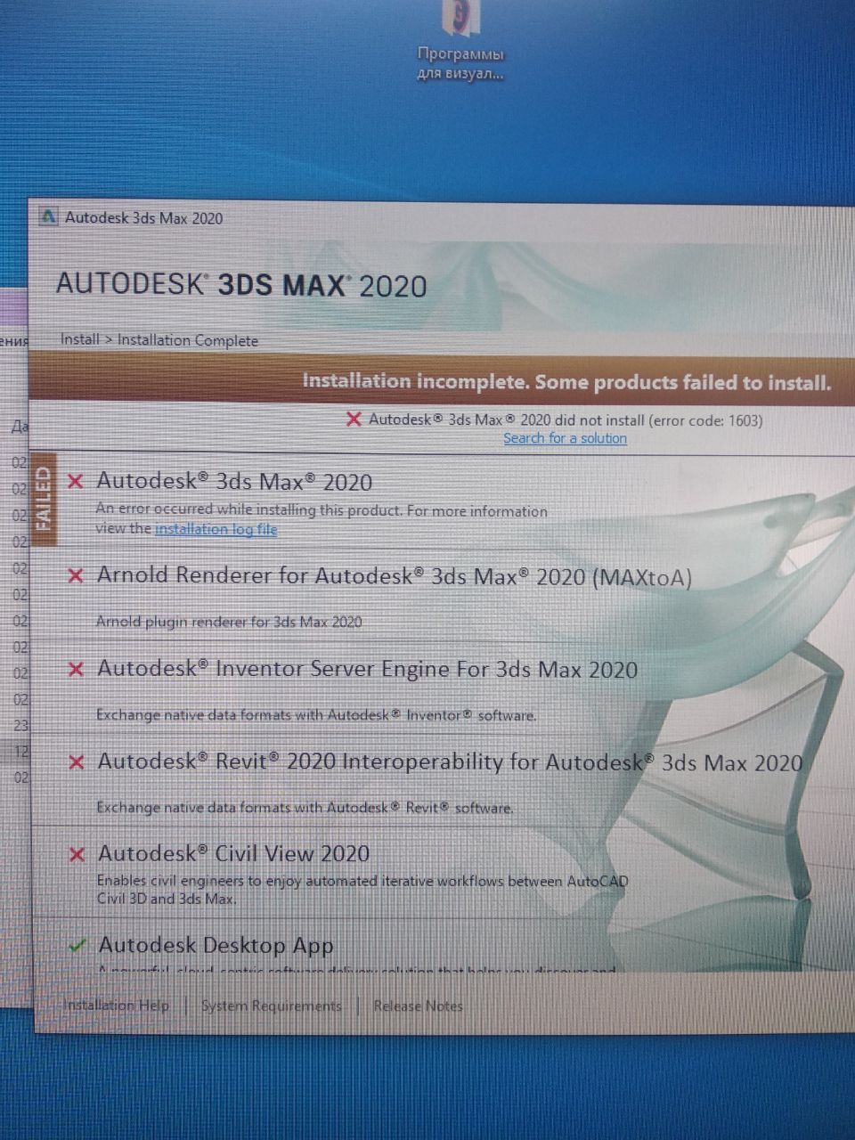Click the Inventor 'Exchange native data formats' description

click(316, 715)
